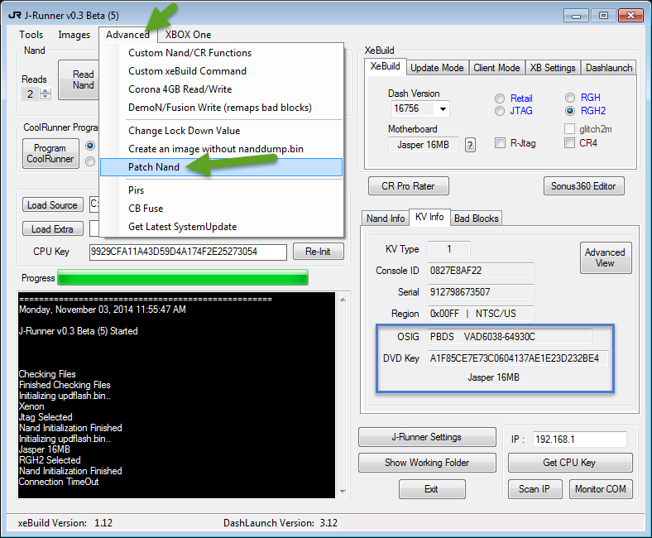Toggle the CR4 checkbox
Image resolution: width=652 pixels, height=538 pixels.
click(569, 143)
